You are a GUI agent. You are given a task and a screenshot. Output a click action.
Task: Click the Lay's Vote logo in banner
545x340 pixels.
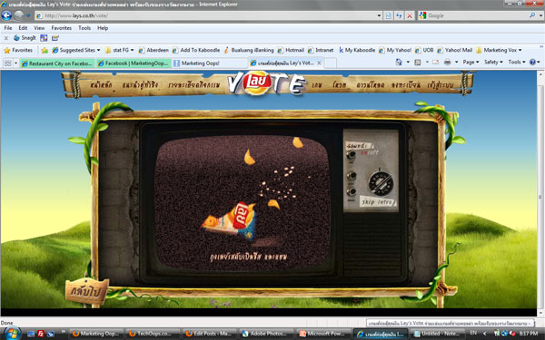click(x=266, y=83)
